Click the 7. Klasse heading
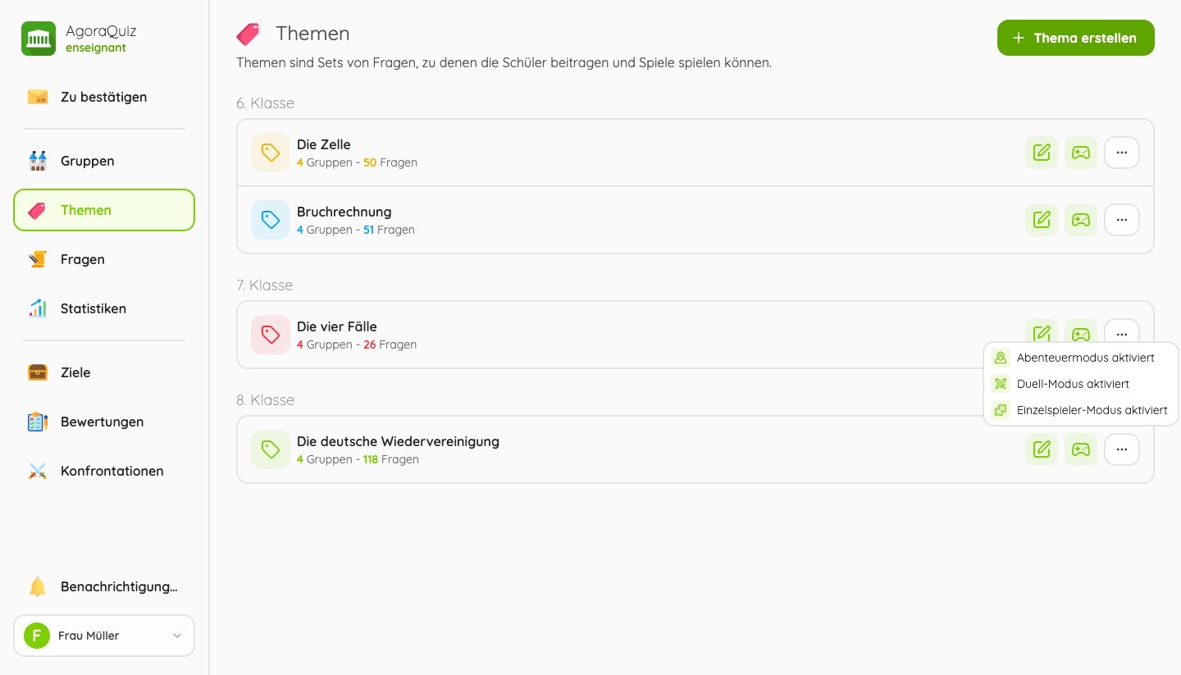Screen dimensions: 1181x675 pos(264,285)
